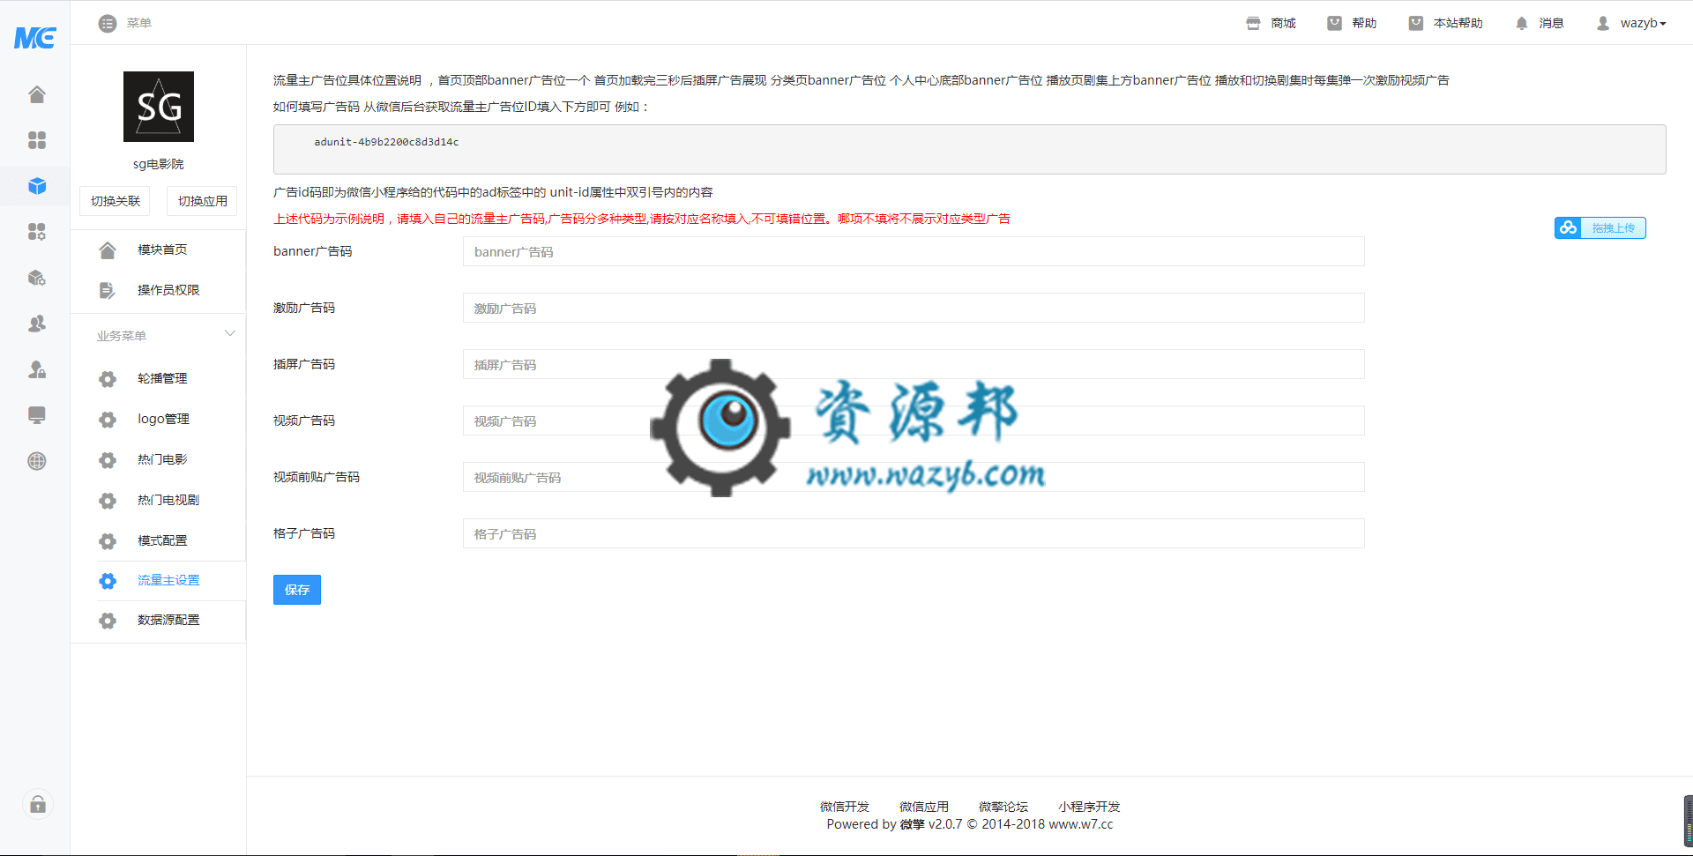Open the users icon in left rail
This screenshot has width=1693, height=856.
37,324
